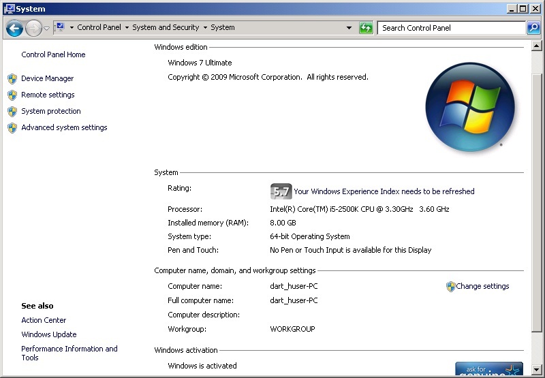Expand dropdown arrow before Control Panel breadcrumb

coord(72,27)
